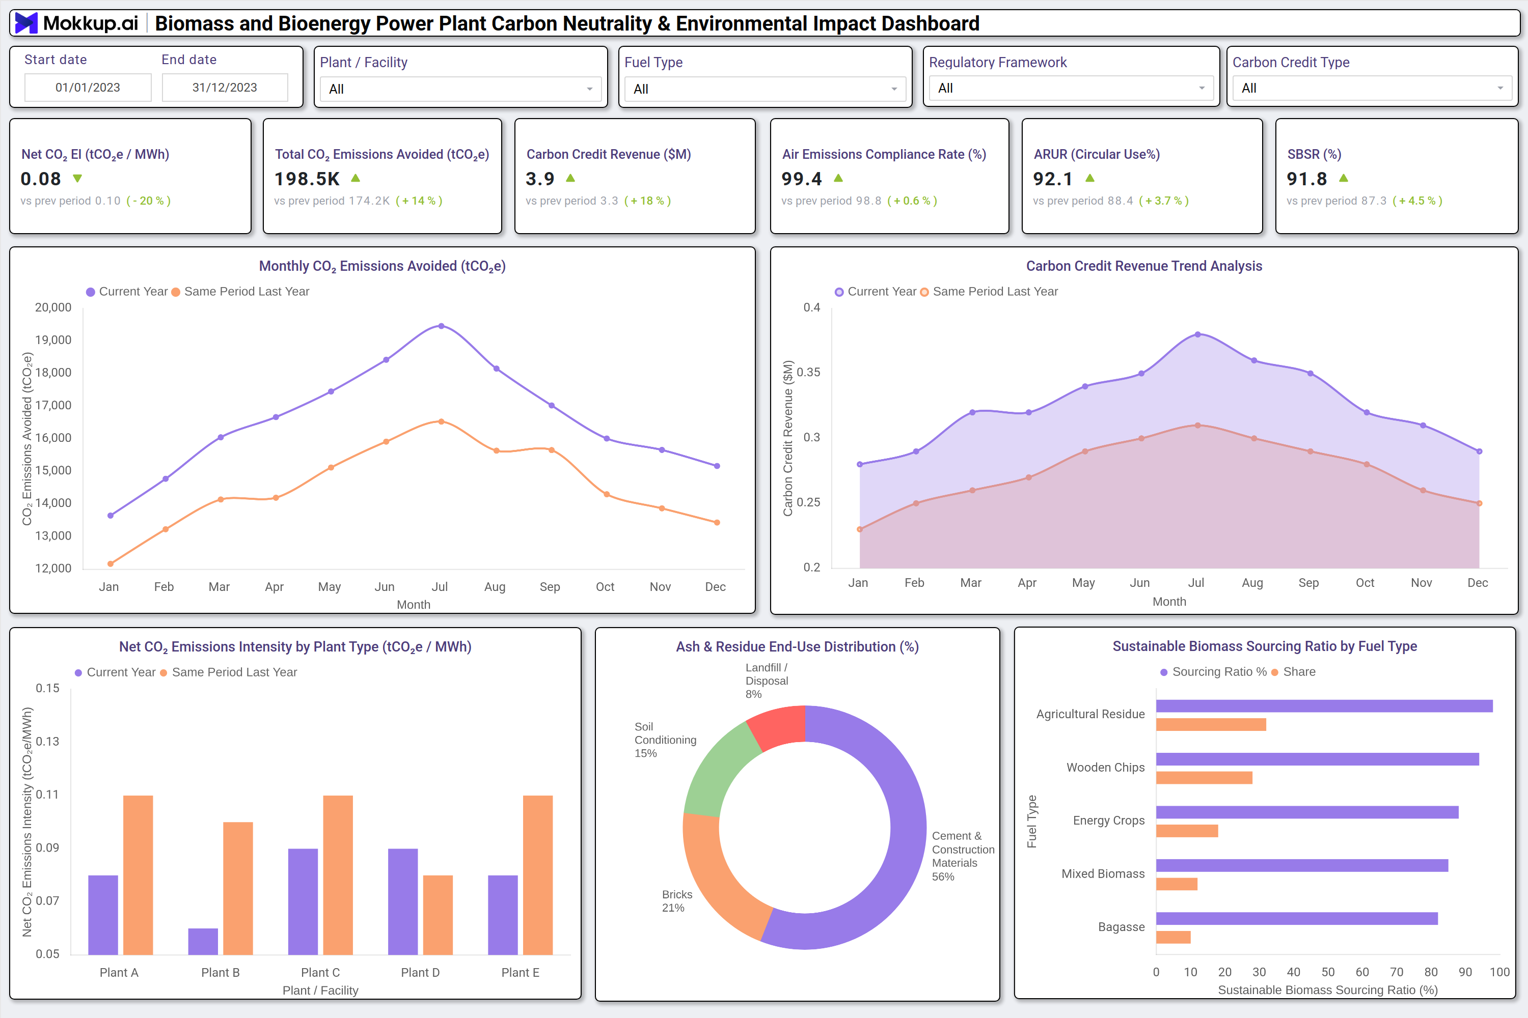This screenshot has width=1528, height=1018.
Task: Click the Wooden Chips share orange bar
Action: (x=1204, y=778)
